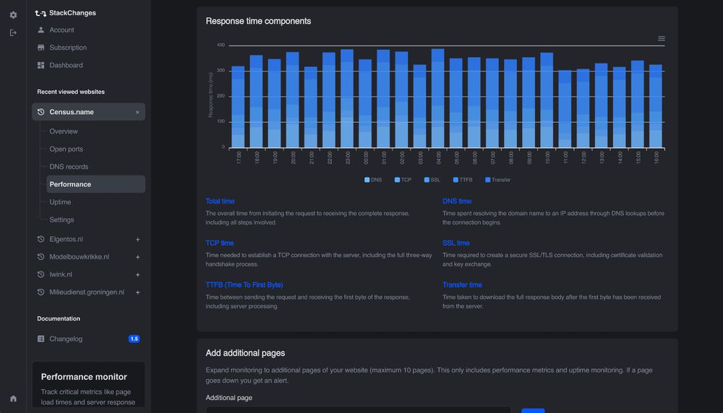Toggle TTFB series in chart legend
The image size is (723, 413).
[463, 180]
